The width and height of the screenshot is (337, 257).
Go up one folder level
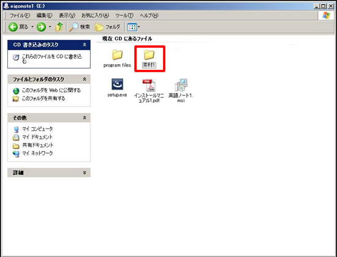[59, 27]
